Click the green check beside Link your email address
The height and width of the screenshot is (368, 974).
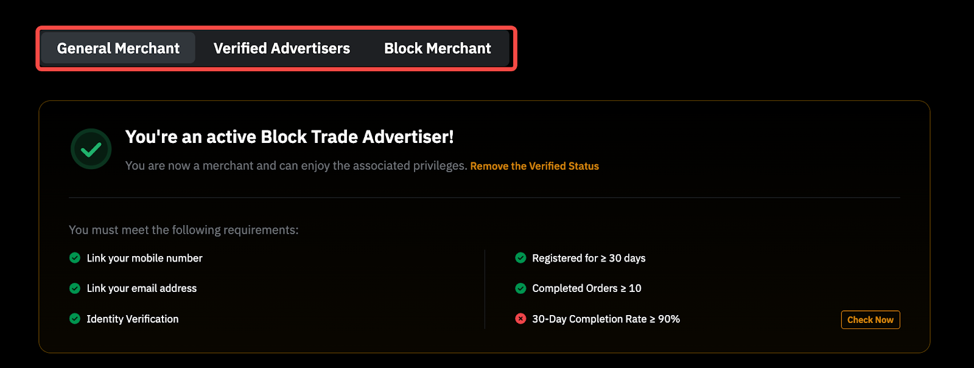click(75, 288)
